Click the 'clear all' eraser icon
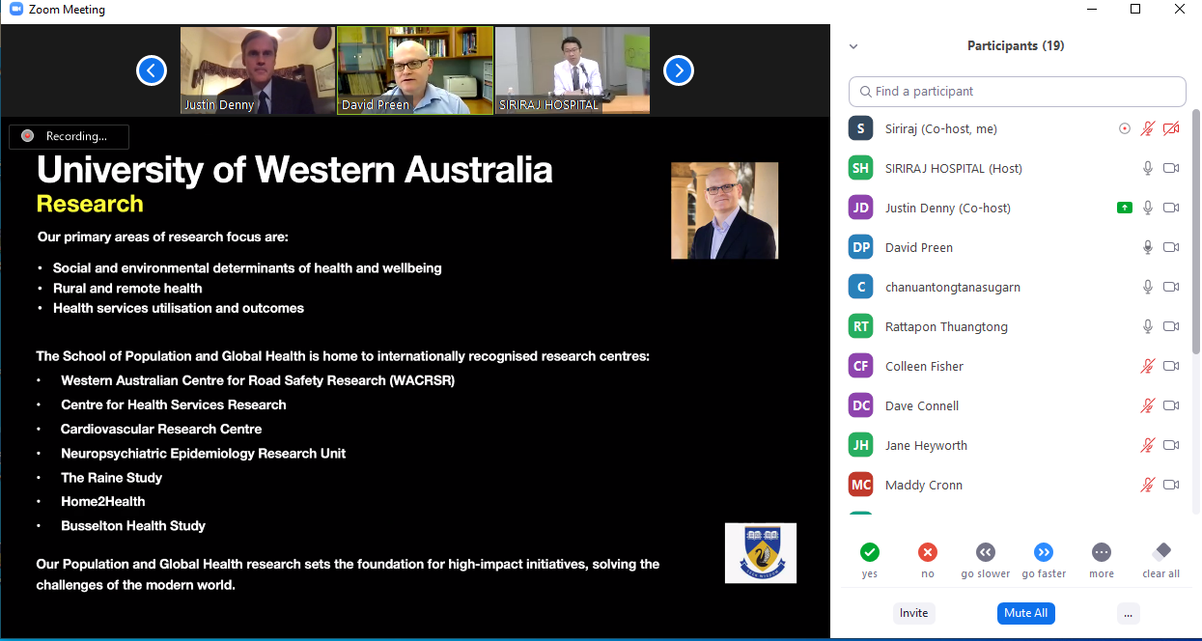 [1160, 552]
